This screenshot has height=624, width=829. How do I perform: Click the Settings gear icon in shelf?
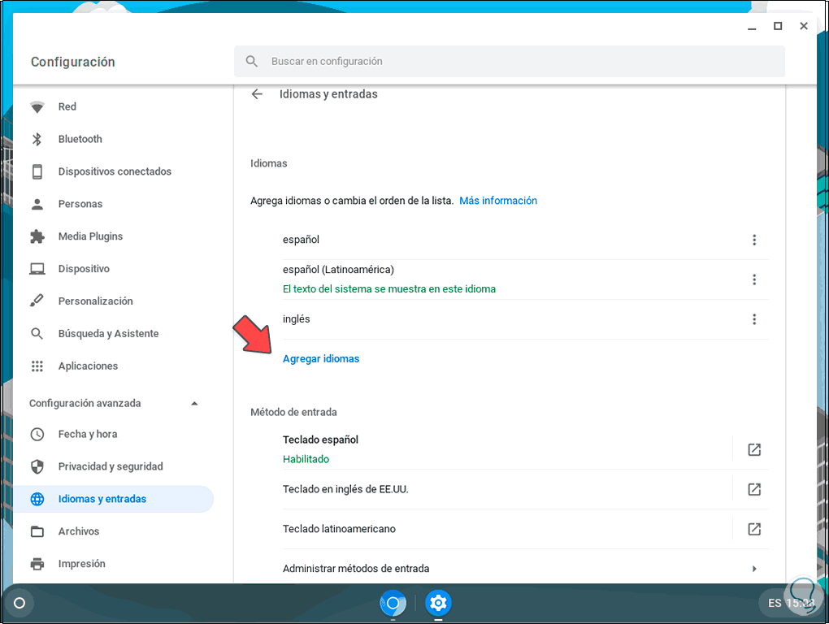pyautogui.click(x=438, y=603)
